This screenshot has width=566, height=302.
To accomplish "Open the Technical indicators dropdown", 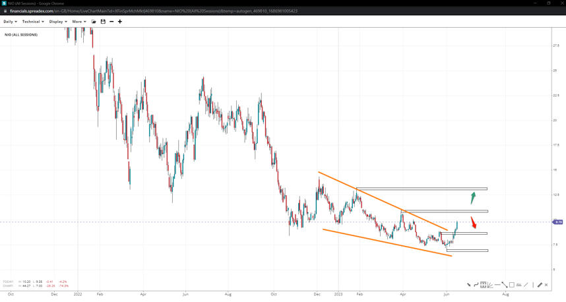I will (33, 22).
